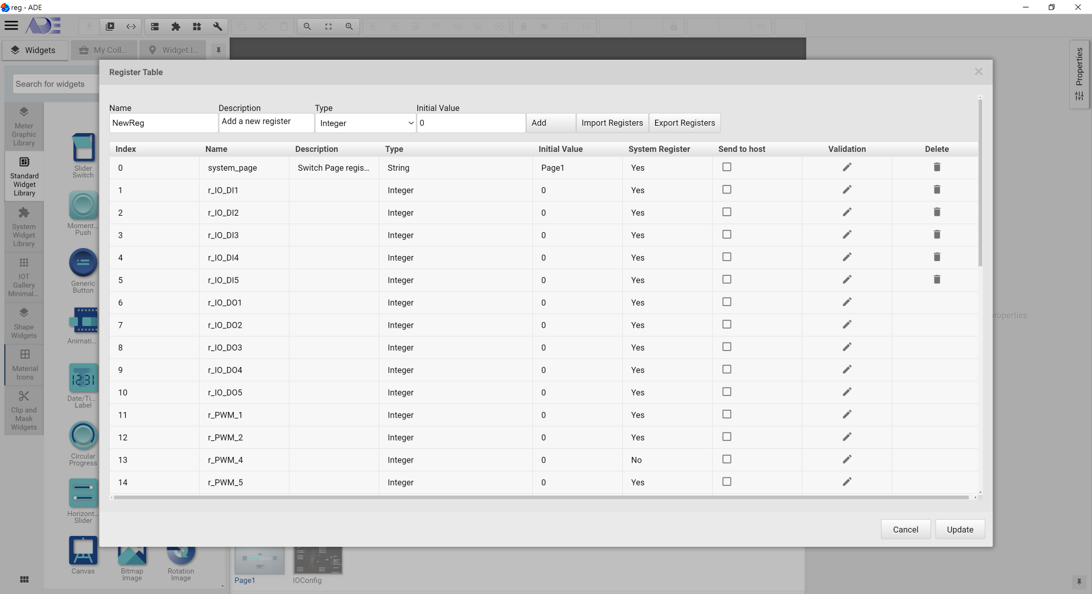Delete the r_IO_DI5 register row

937,279
